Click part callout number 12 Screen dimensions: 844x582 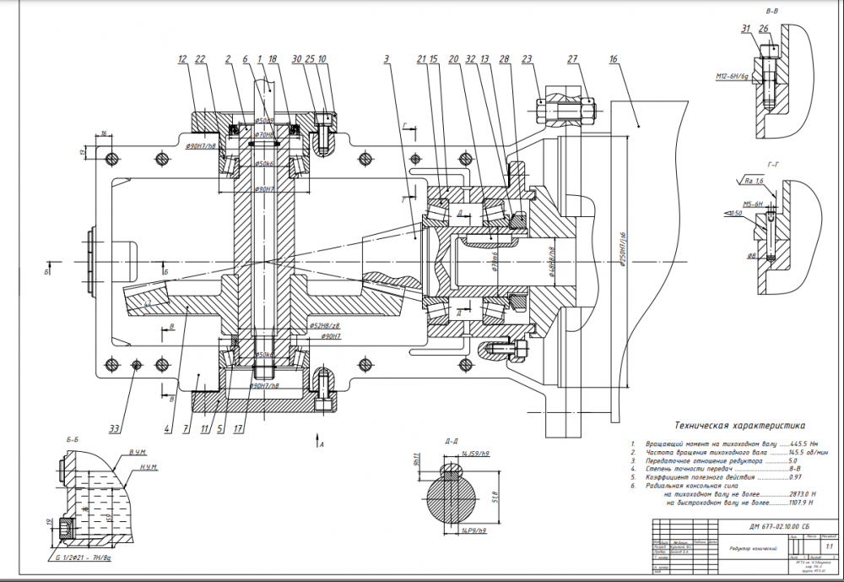(x=182, y=59)
